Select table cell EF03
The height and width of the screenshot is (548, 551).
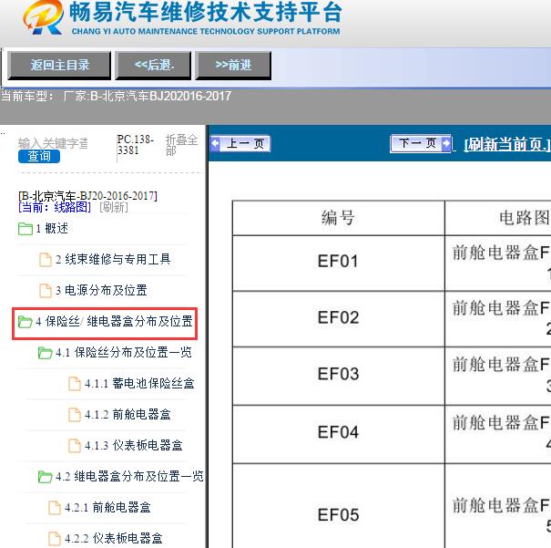click(x=339, y=375)
